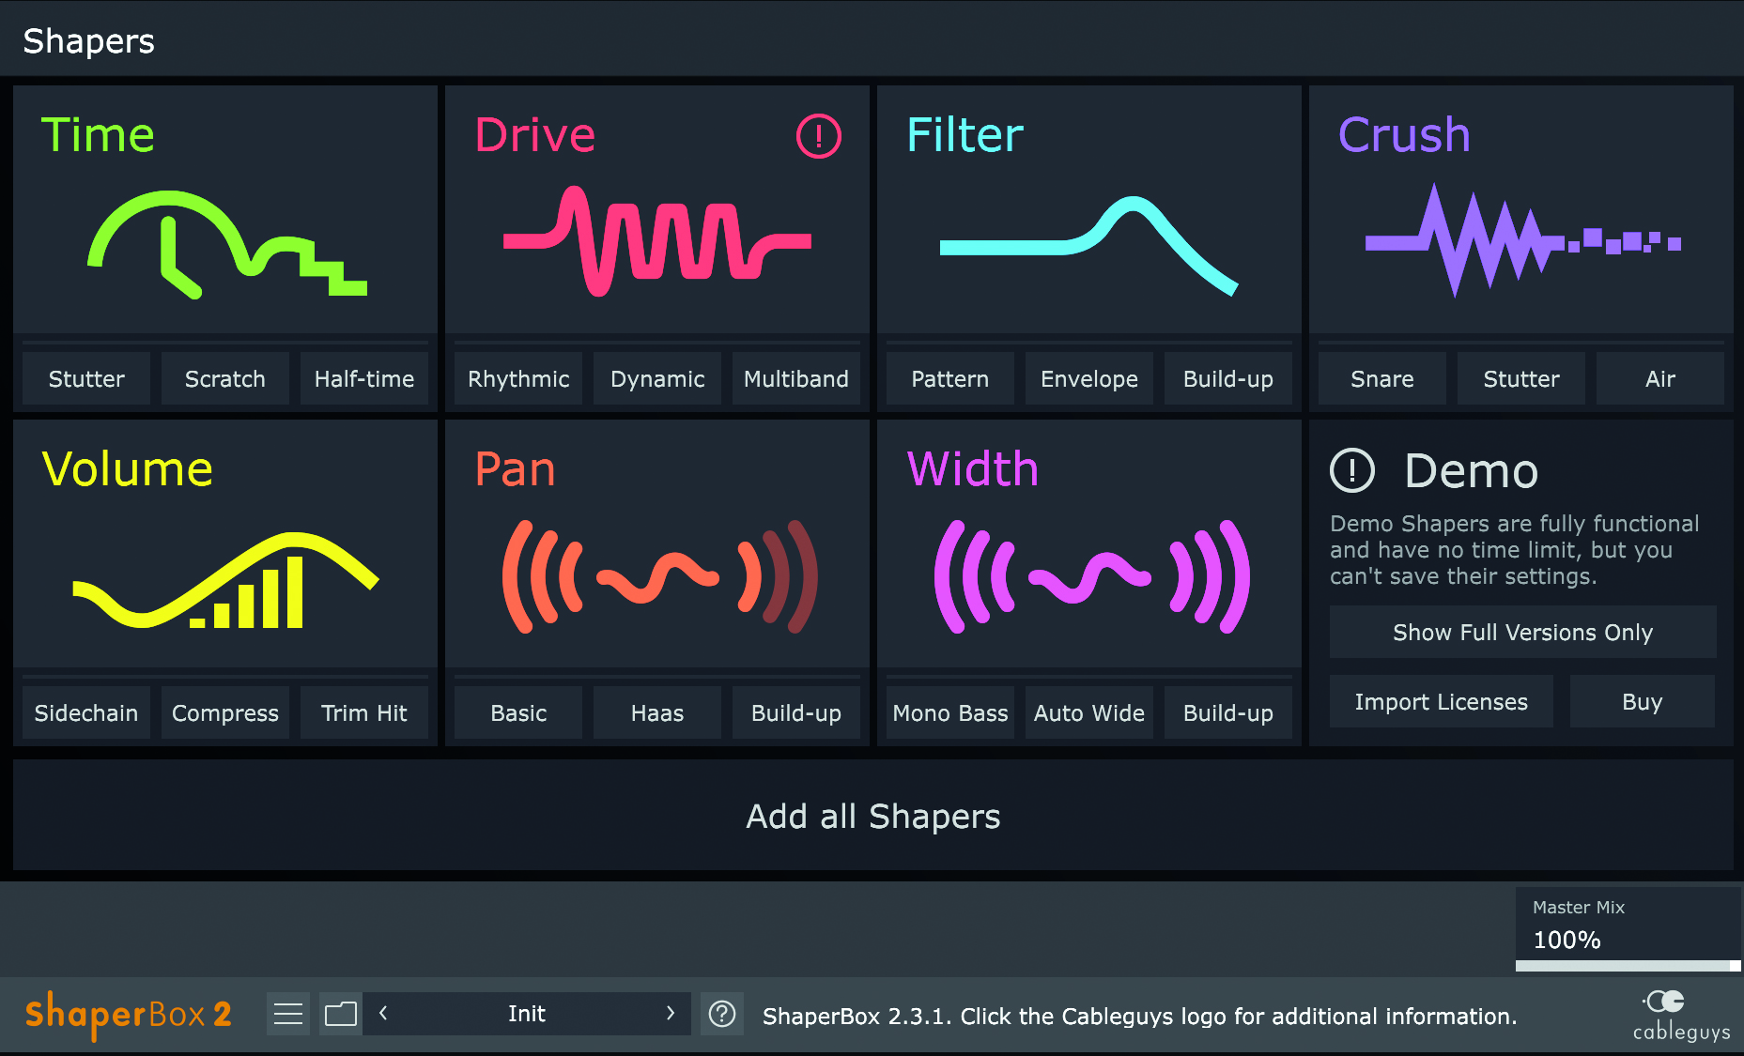1744x1056 pixels.
Task: Click the ShaperBox 2 logo
Action: [x=129, y=1015]
